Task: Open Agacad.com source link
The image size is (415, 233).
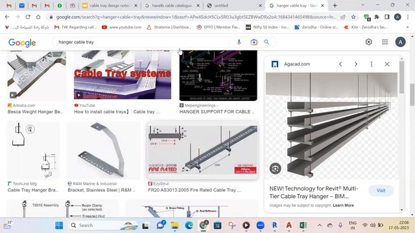Action: click(297, 64)
